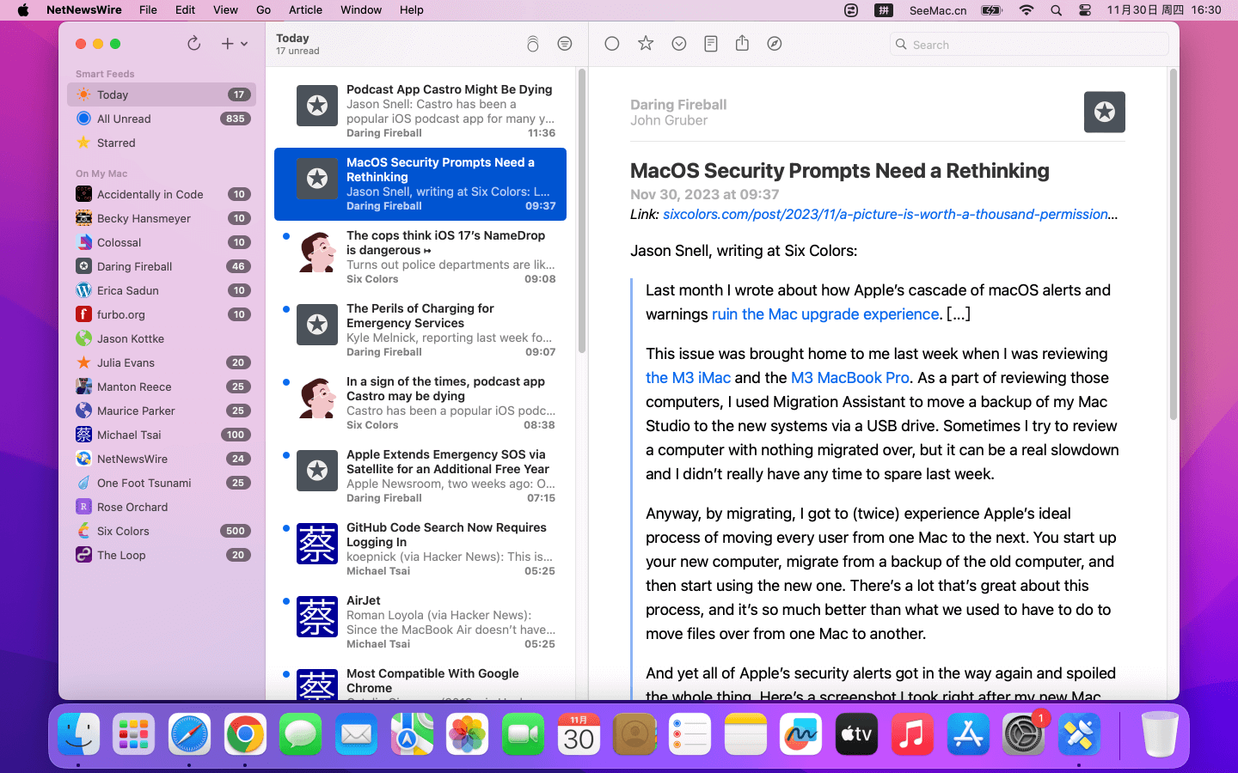This screenshot has height=773, width=1238.
Task: Open 'Apple Extends Emergency SOS' article
Action: click(x=420, y=476)
